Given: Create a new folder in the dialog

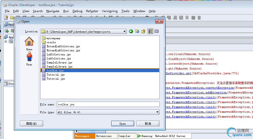Looking at the screenshot, I should pos(143,31).
